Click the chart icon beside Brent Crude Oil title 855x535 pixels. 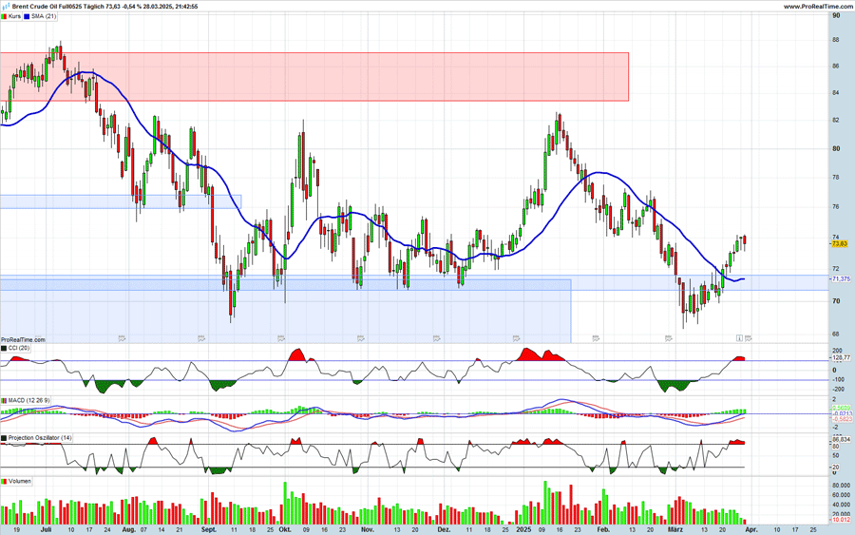[x=6, y=7]
